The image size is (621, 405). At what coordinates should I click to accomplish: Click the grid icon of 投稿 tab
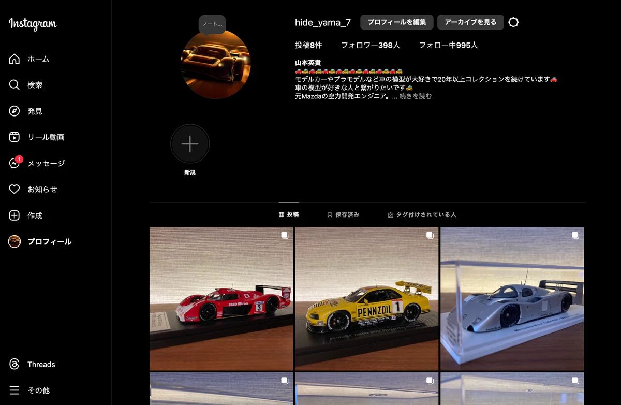[x=282, y=214]
